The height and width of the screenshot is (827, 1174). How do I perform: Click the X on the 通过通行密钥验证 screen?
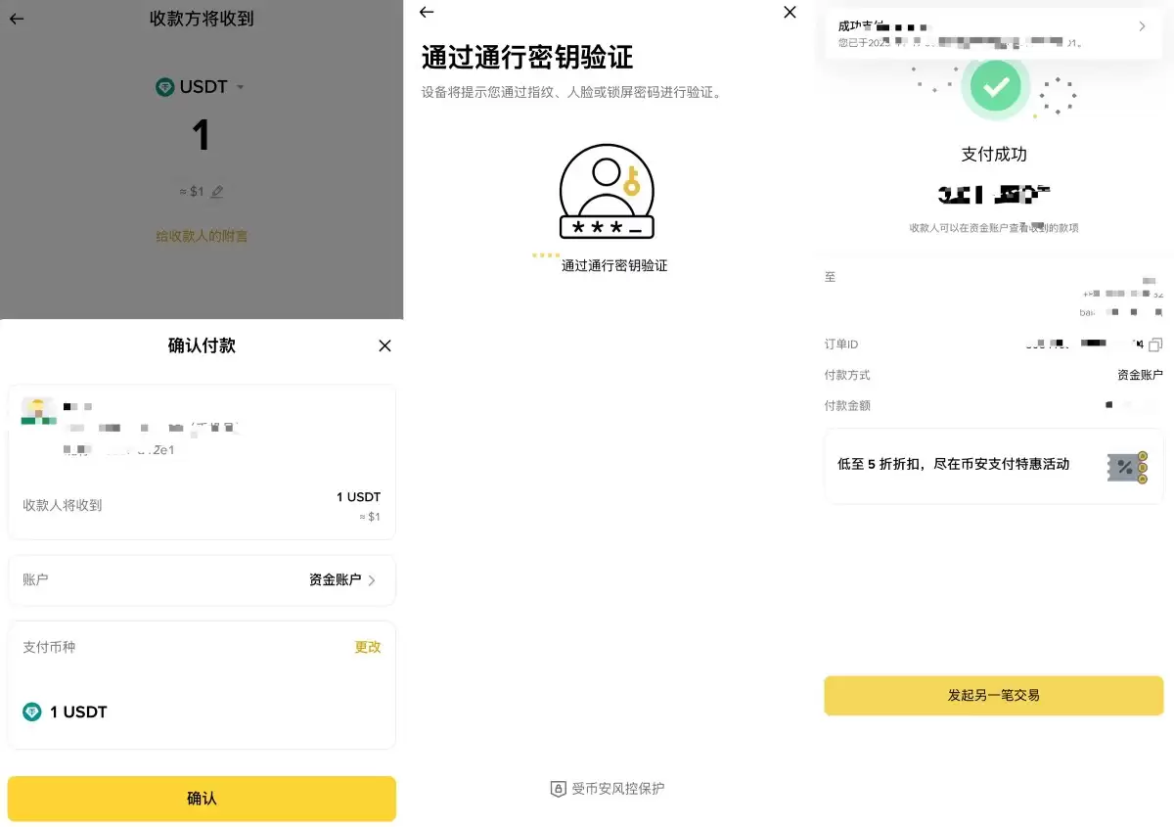789,13
